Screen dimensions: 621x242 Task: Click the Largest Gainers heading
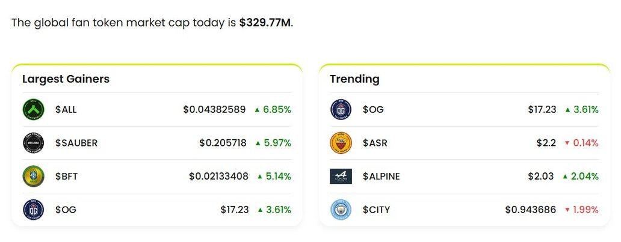tap(66, 79)
